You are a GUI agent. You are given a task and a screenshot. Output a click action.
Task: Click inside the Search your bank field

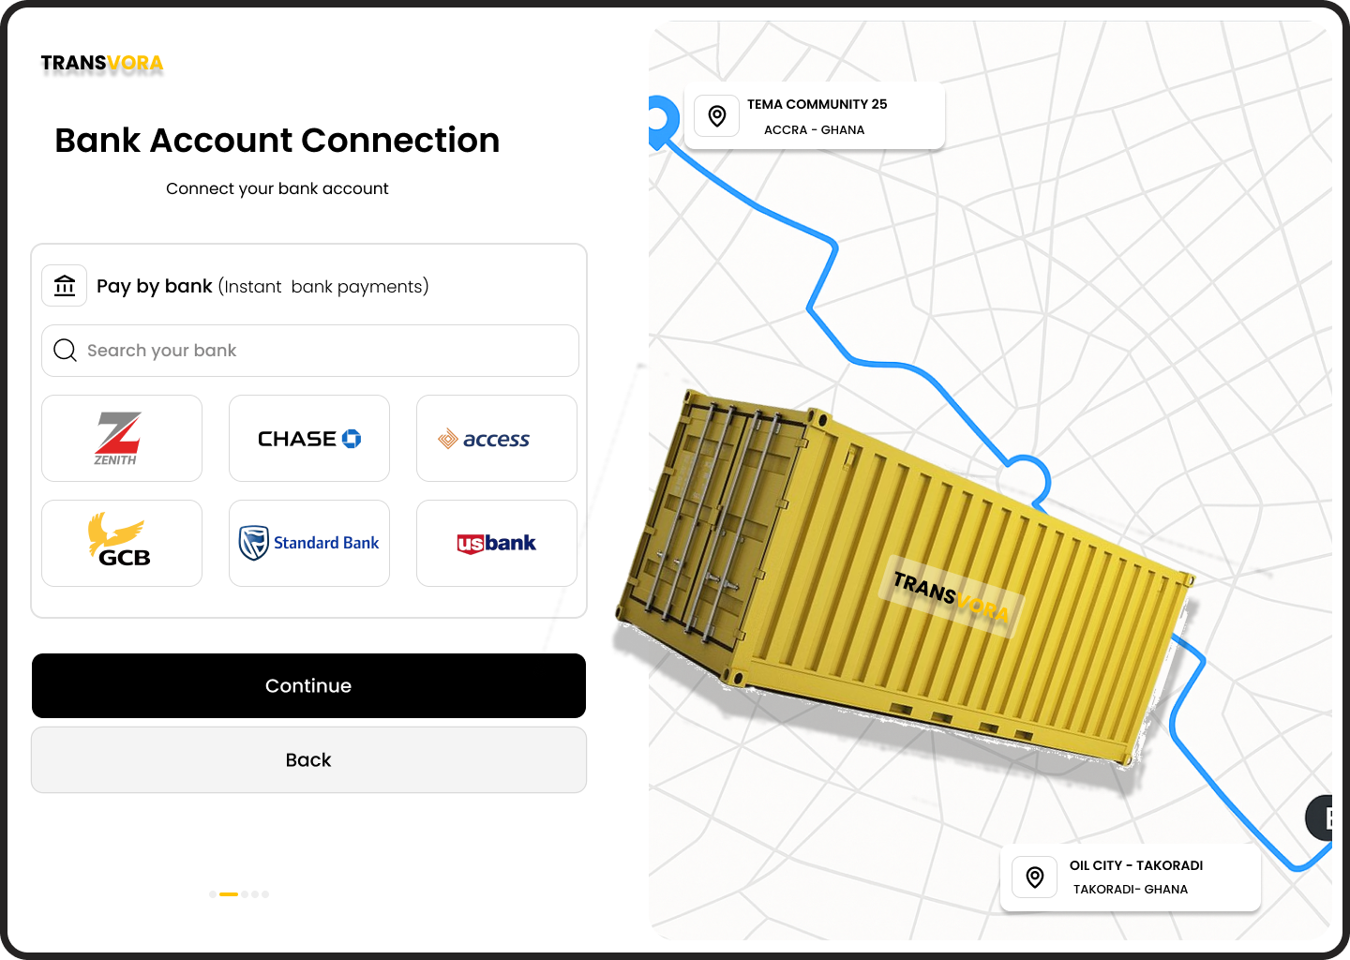click(309, 350)
